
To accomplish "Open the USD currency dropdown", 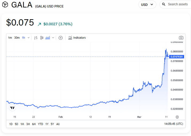I will click(147, 5).
